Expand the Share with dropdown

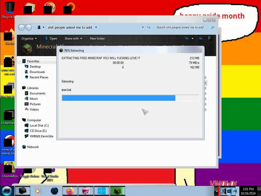[73, 39]
